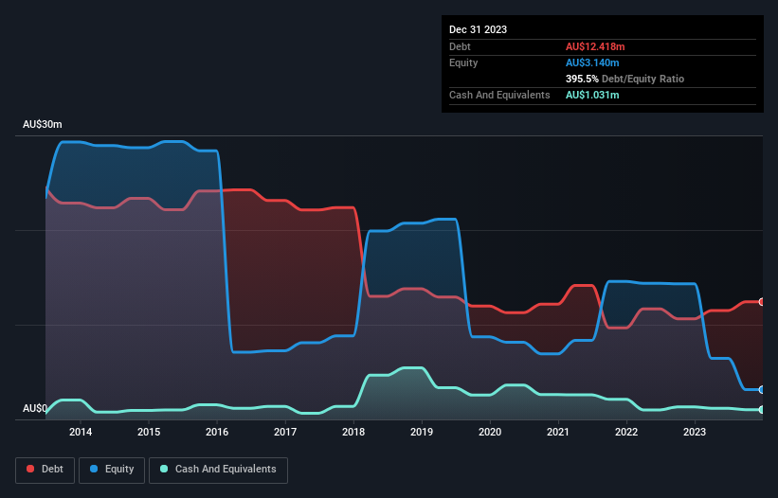Click the red Debt endpoint marker
Screen dimensions: 778x498
[x=762, y=302]
